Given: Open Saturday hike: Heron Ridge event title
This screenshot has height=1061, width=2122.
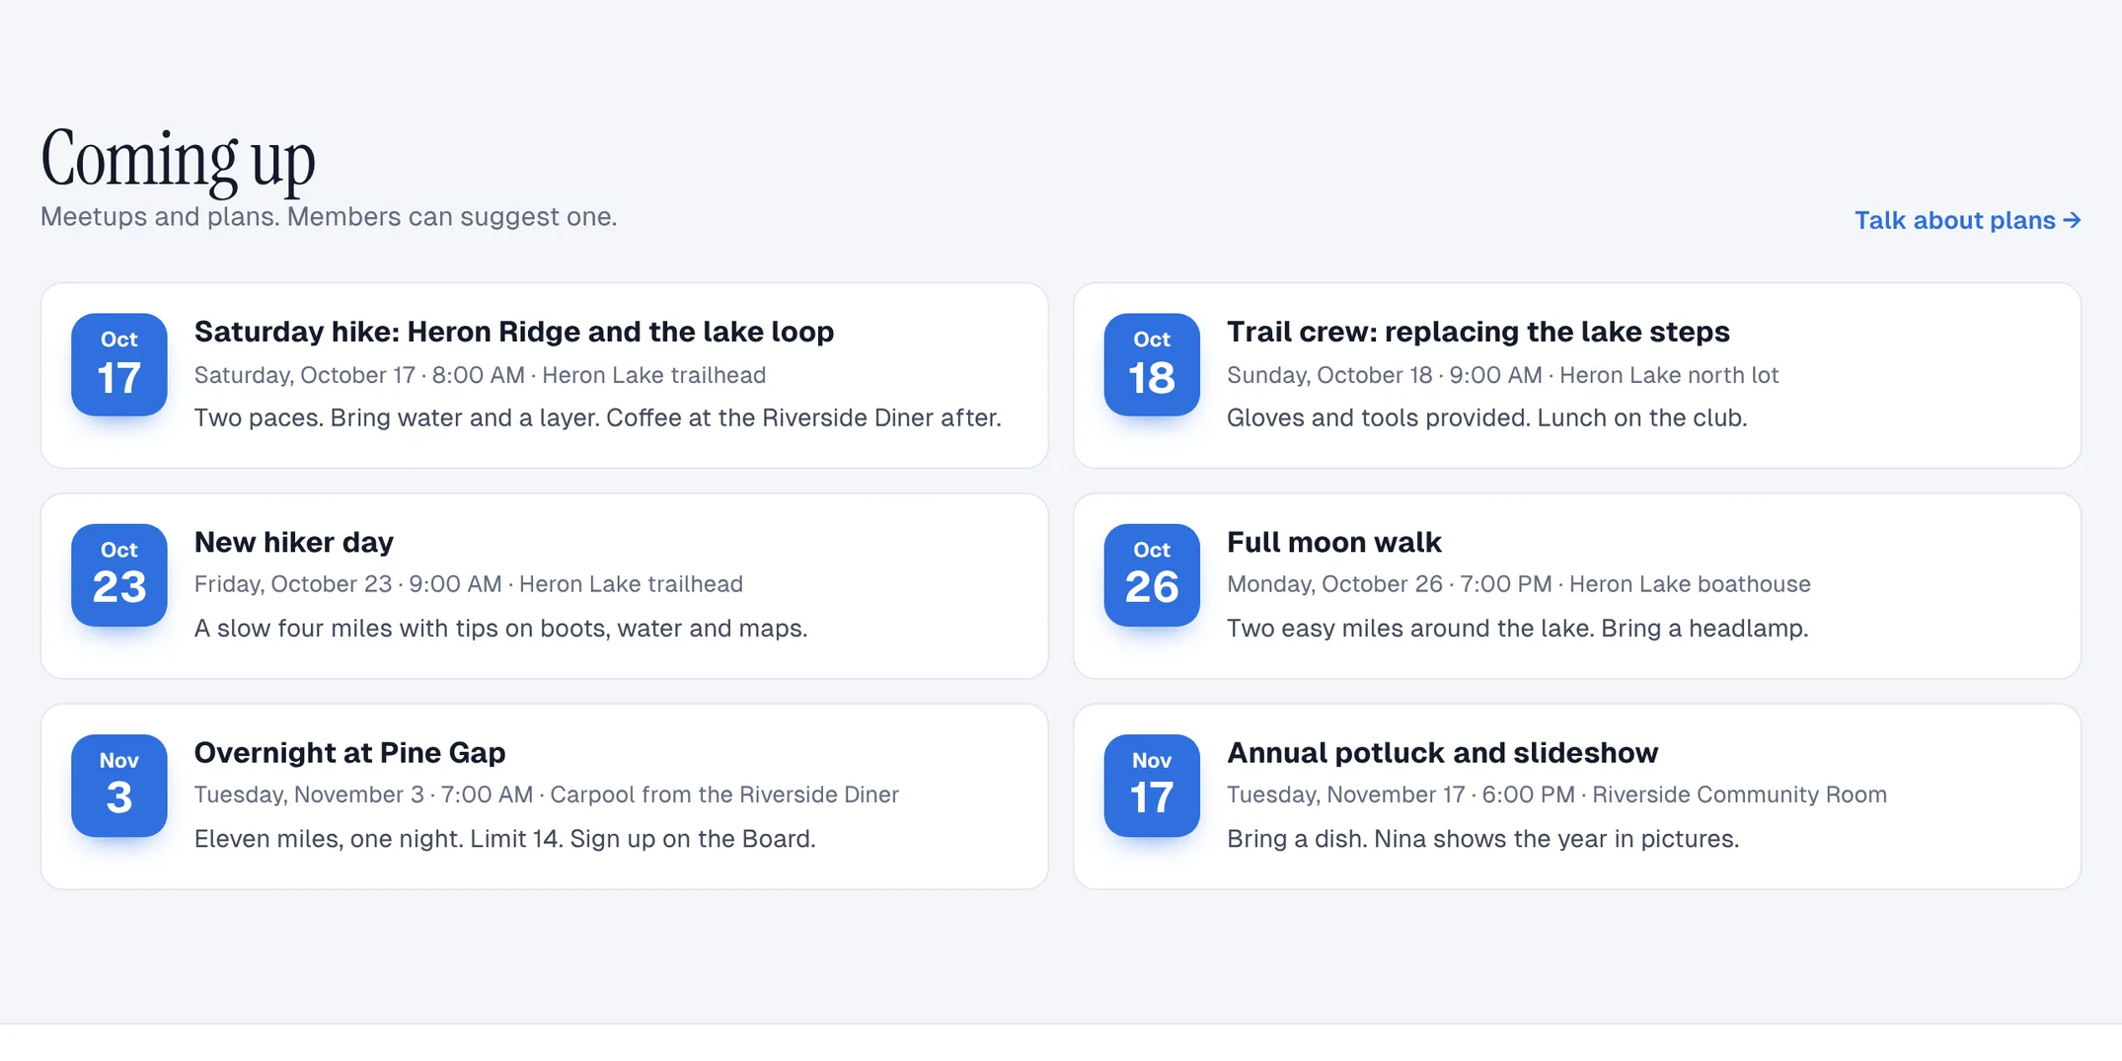Looking at the screenshot, I should point(514,332).
